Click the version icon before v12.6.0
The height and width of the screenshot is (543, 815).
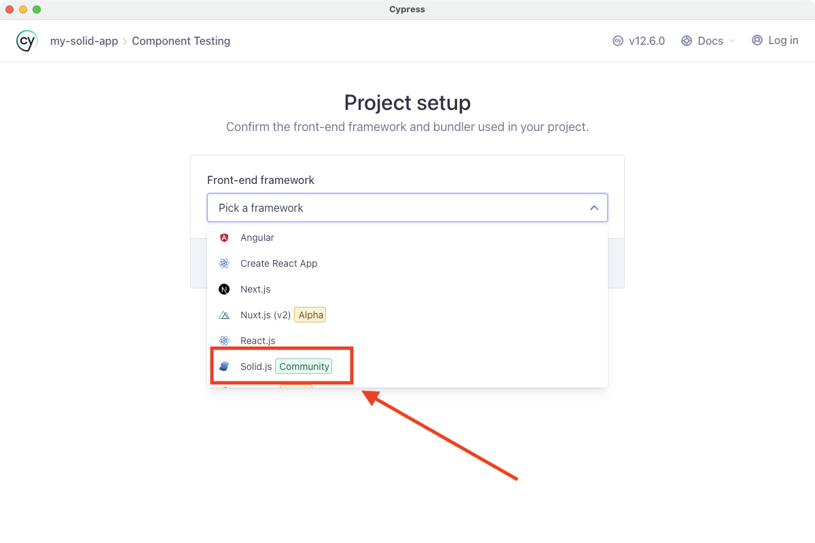[x=617, y=41]
